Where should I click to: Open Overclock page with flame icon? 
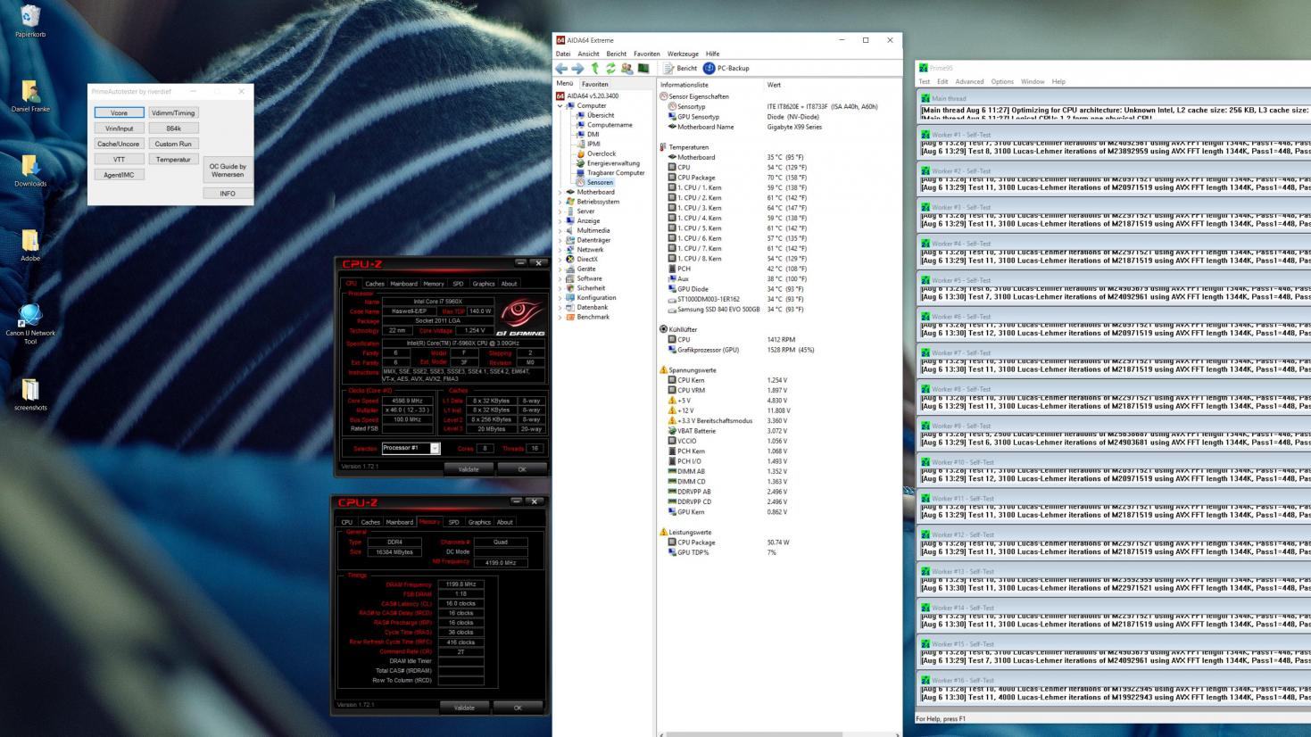(595, 153)
